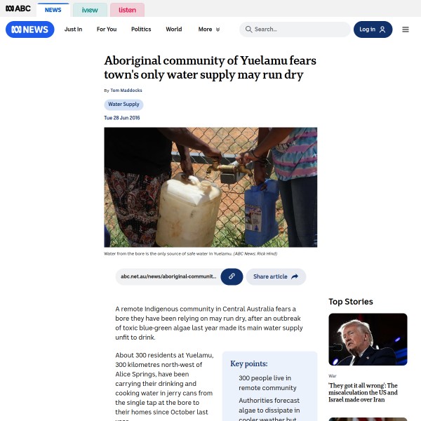The image size is (421, 421).
Task: Open the Politics section
Action: (x=141, y=29)
